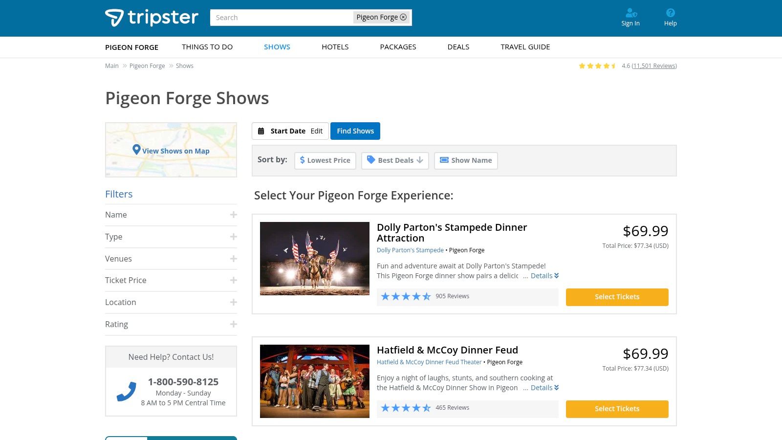Go to Main breadcrumb
The width and height of the screenshot is (782, 440).
tap(112, 66)
